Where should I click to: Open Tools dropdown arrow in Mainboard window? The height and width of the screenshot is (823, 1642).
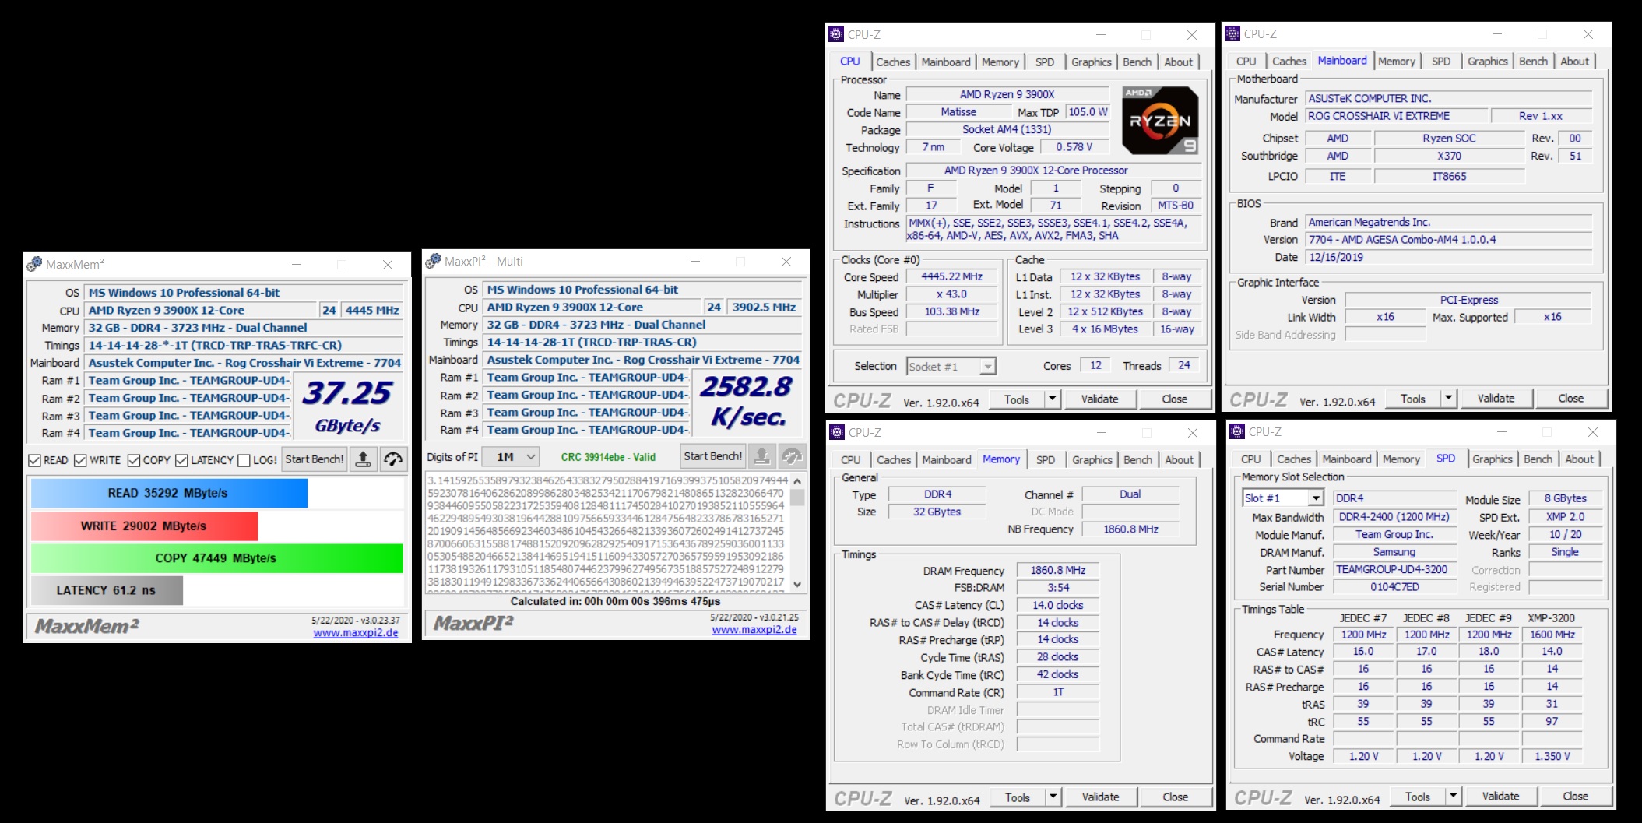(1448, 398)
